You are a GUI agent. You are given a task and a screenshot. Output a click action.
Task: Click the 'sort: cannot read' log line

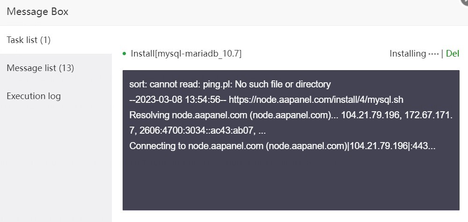pos(230,85)
